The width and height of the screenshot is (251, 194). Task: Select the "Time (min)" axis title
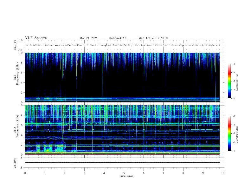point(127,176)
